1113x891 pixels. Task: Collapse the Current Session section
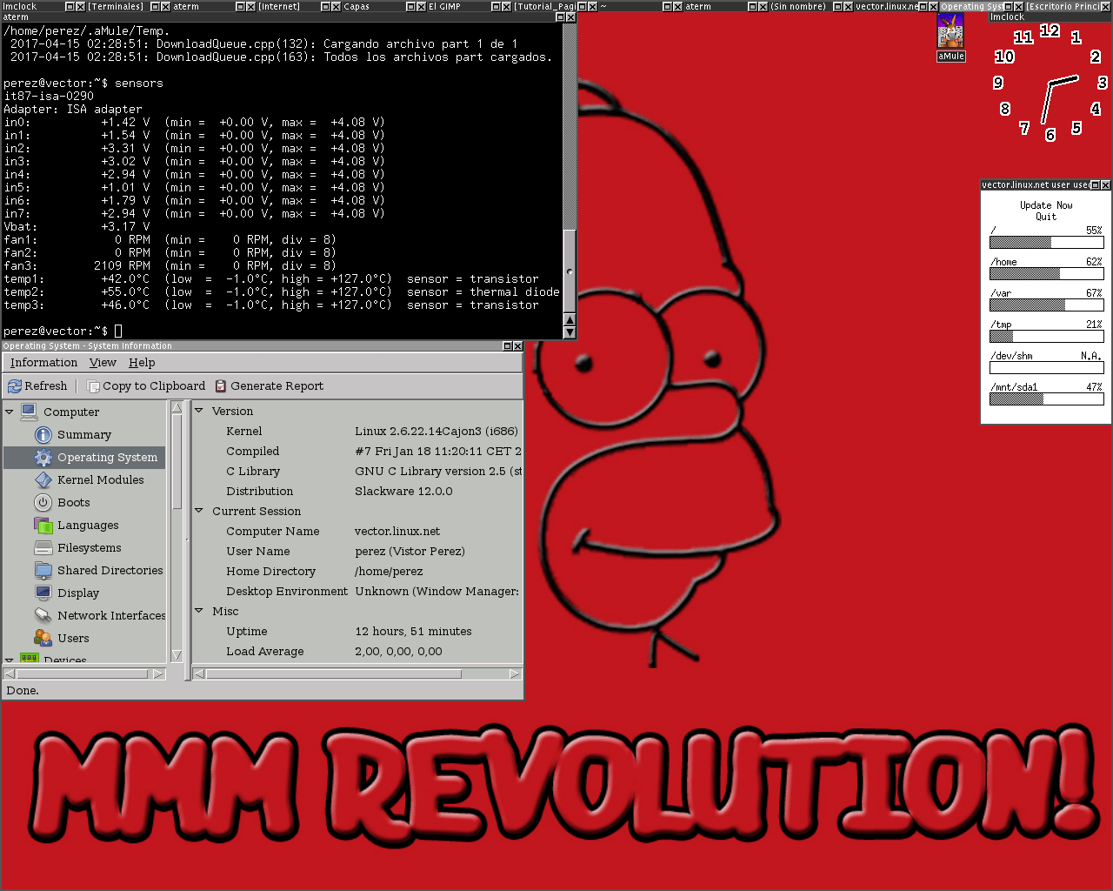pos(199,511)
